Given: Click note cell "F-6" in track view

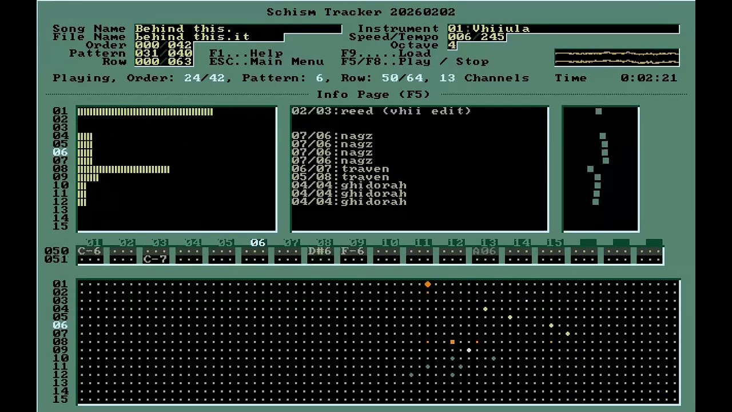Looking at the screenshot, I should coord(353,251).
